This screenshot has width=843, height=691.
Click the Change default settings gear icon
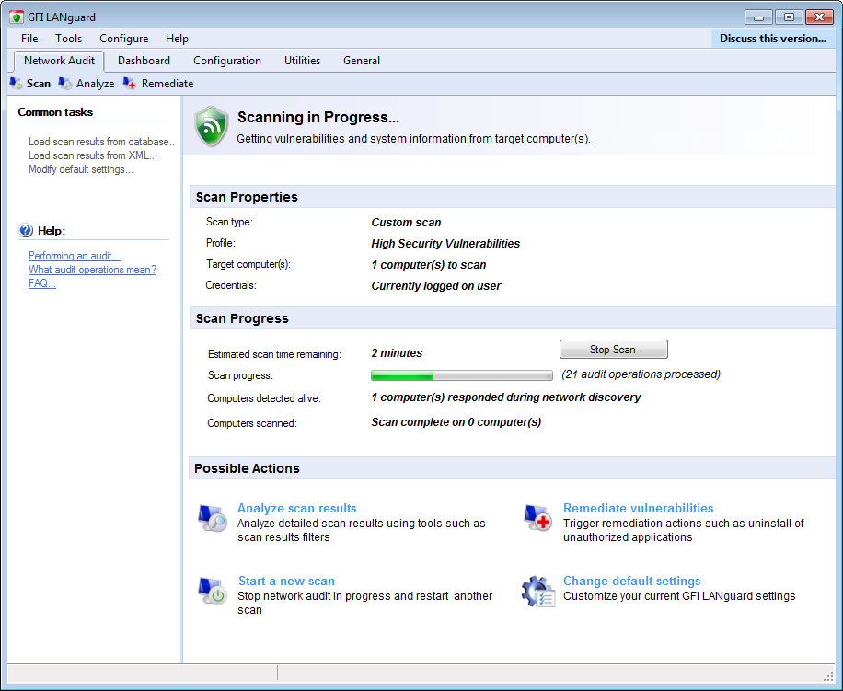point(538,592)
